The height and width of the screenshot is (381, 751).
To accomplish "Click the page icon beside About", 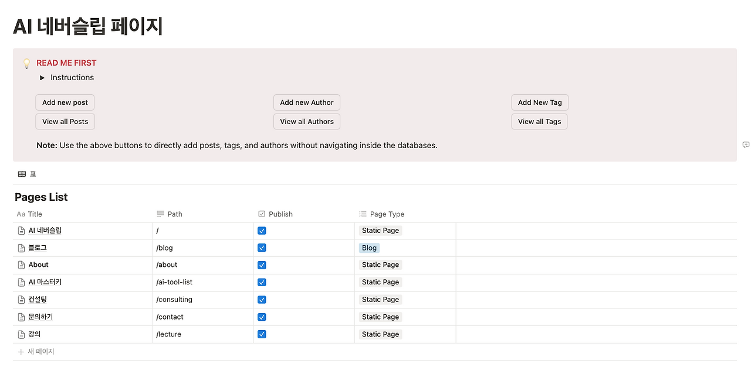I will [x=21, y=265].
